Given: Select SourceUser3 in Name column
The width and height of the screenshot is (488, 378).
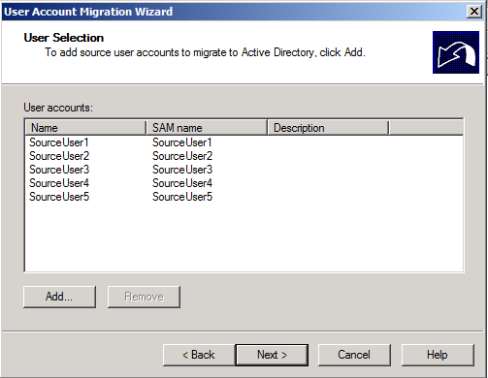Looking at the screenshot, I should tap(59, 170).
